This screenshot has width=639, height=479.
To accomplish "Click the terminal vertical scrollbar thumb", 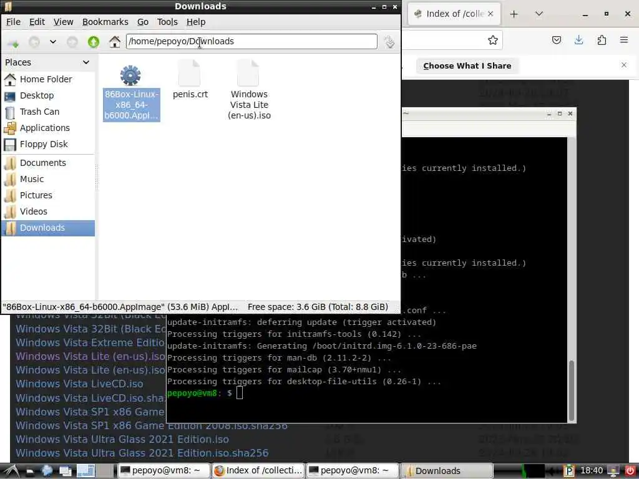I will pyautogui.click(x=572, y=390).
